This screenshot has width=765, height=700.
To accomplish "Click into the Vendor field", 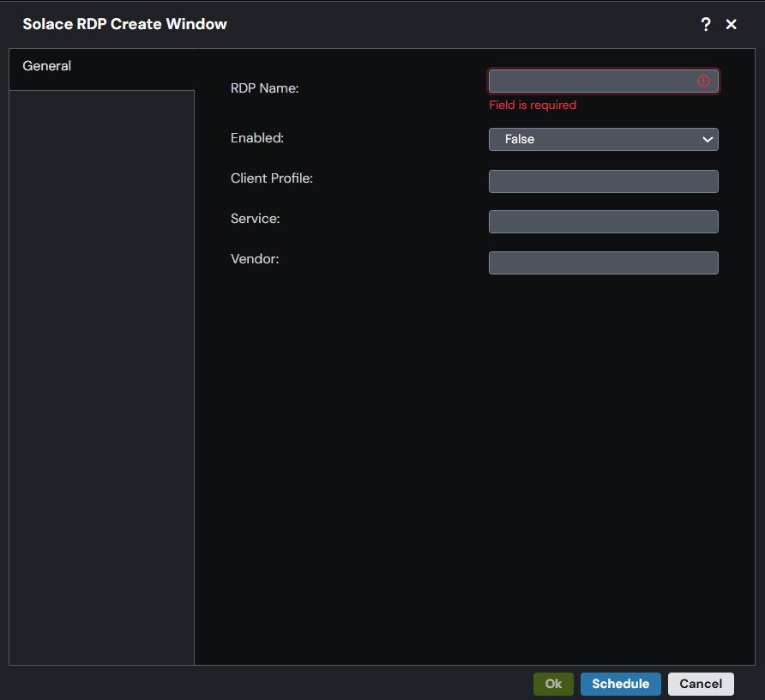I will [603, 262].
